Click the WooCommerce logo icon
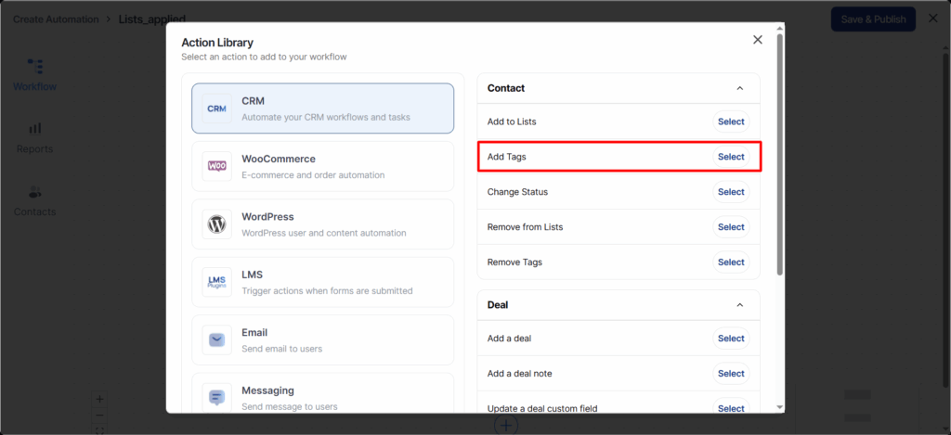 point(216,166)
